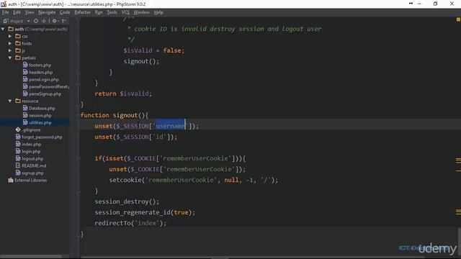Open the Help menu
Image resolution: width=461 pixels, height=259 pixels.
pos(158,12)
